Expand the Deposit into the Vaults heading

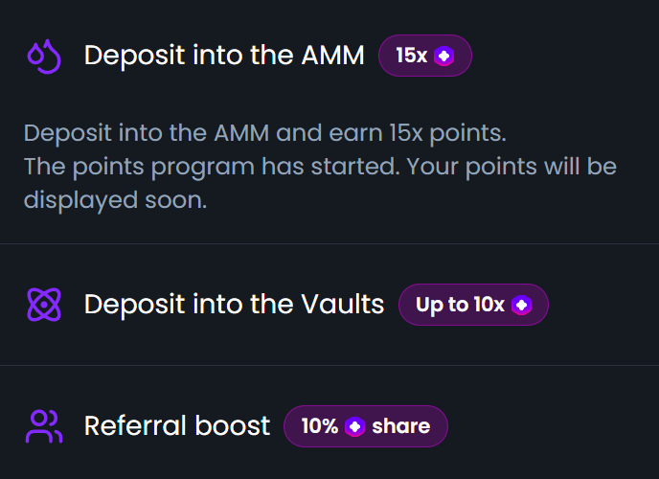[234, 305]
